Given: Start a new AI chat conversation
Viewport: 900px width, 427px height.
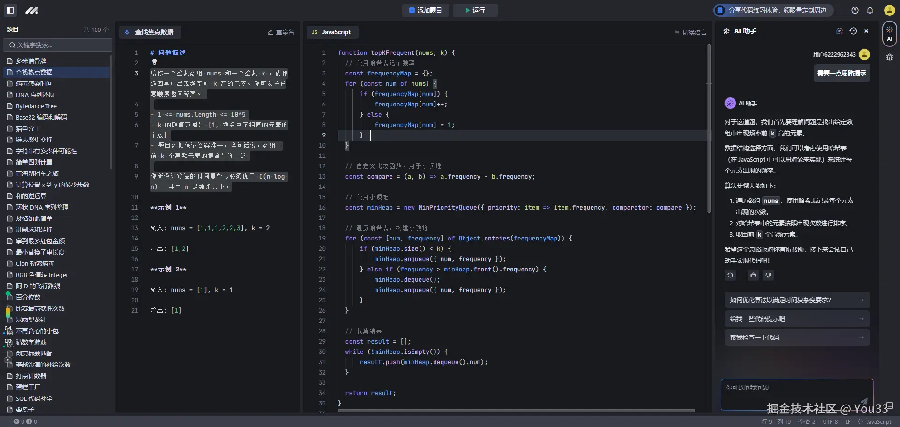Looking at the screenshot, I should click(840, 31).
